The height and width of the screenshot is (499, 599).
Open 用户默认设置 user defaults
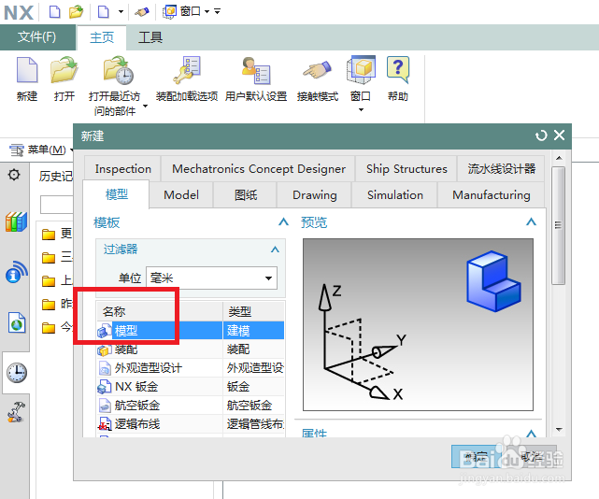(256, 79)
